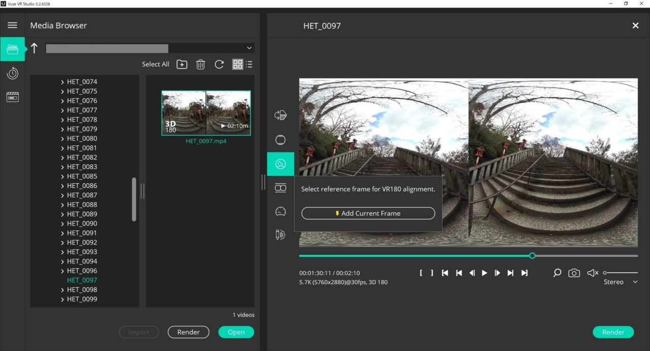Click Select All in Media Browser

[x=155, y=64]
